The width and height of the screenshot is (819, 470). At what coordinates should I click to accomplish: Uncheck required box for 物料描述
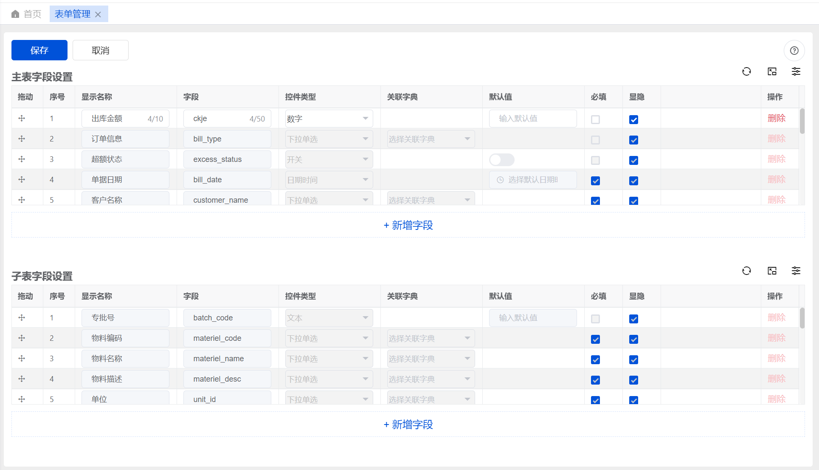595,380
